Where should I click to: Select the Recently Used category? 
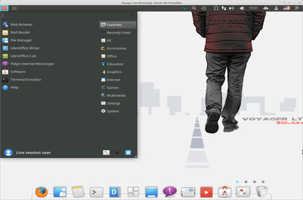(x=118, y=33)
